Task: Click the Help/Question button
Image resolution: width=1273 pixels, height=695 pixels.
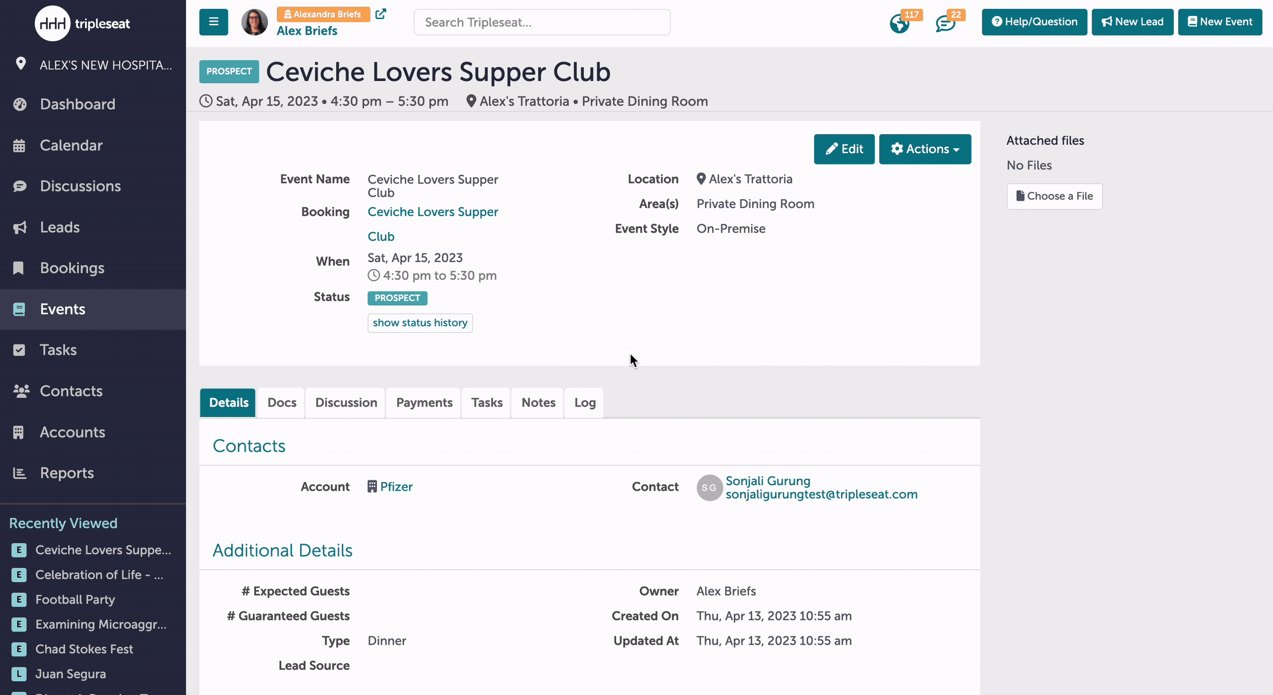Action: (x=1034, y=22)
